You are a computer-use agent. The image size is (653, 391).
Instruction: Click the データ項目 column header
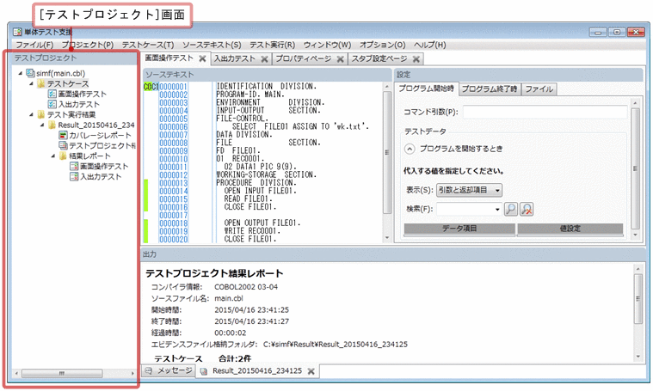coord(459,229)
